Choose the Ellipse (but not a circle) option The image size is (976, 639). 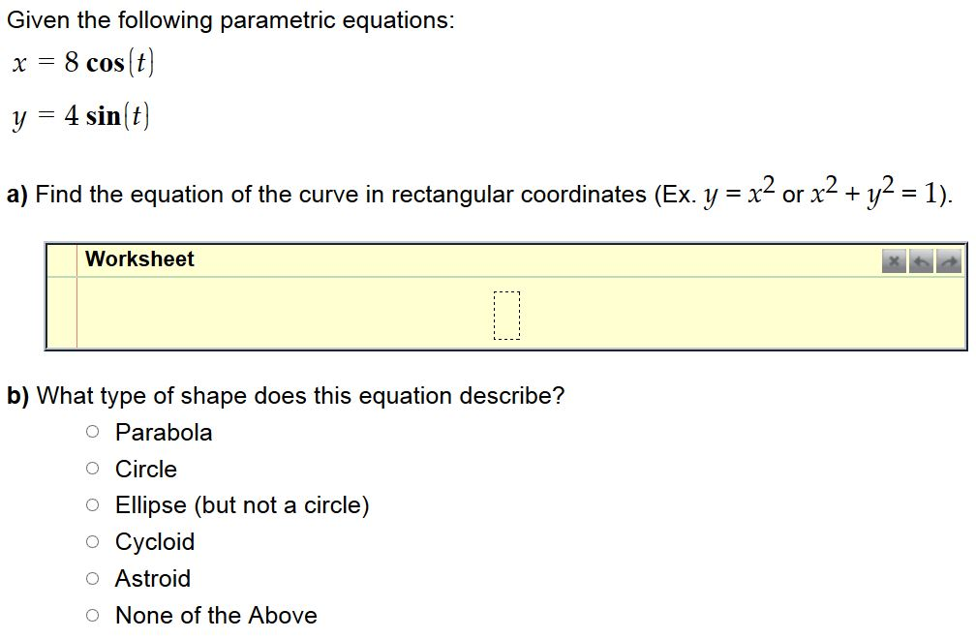[x=94, y=504]
